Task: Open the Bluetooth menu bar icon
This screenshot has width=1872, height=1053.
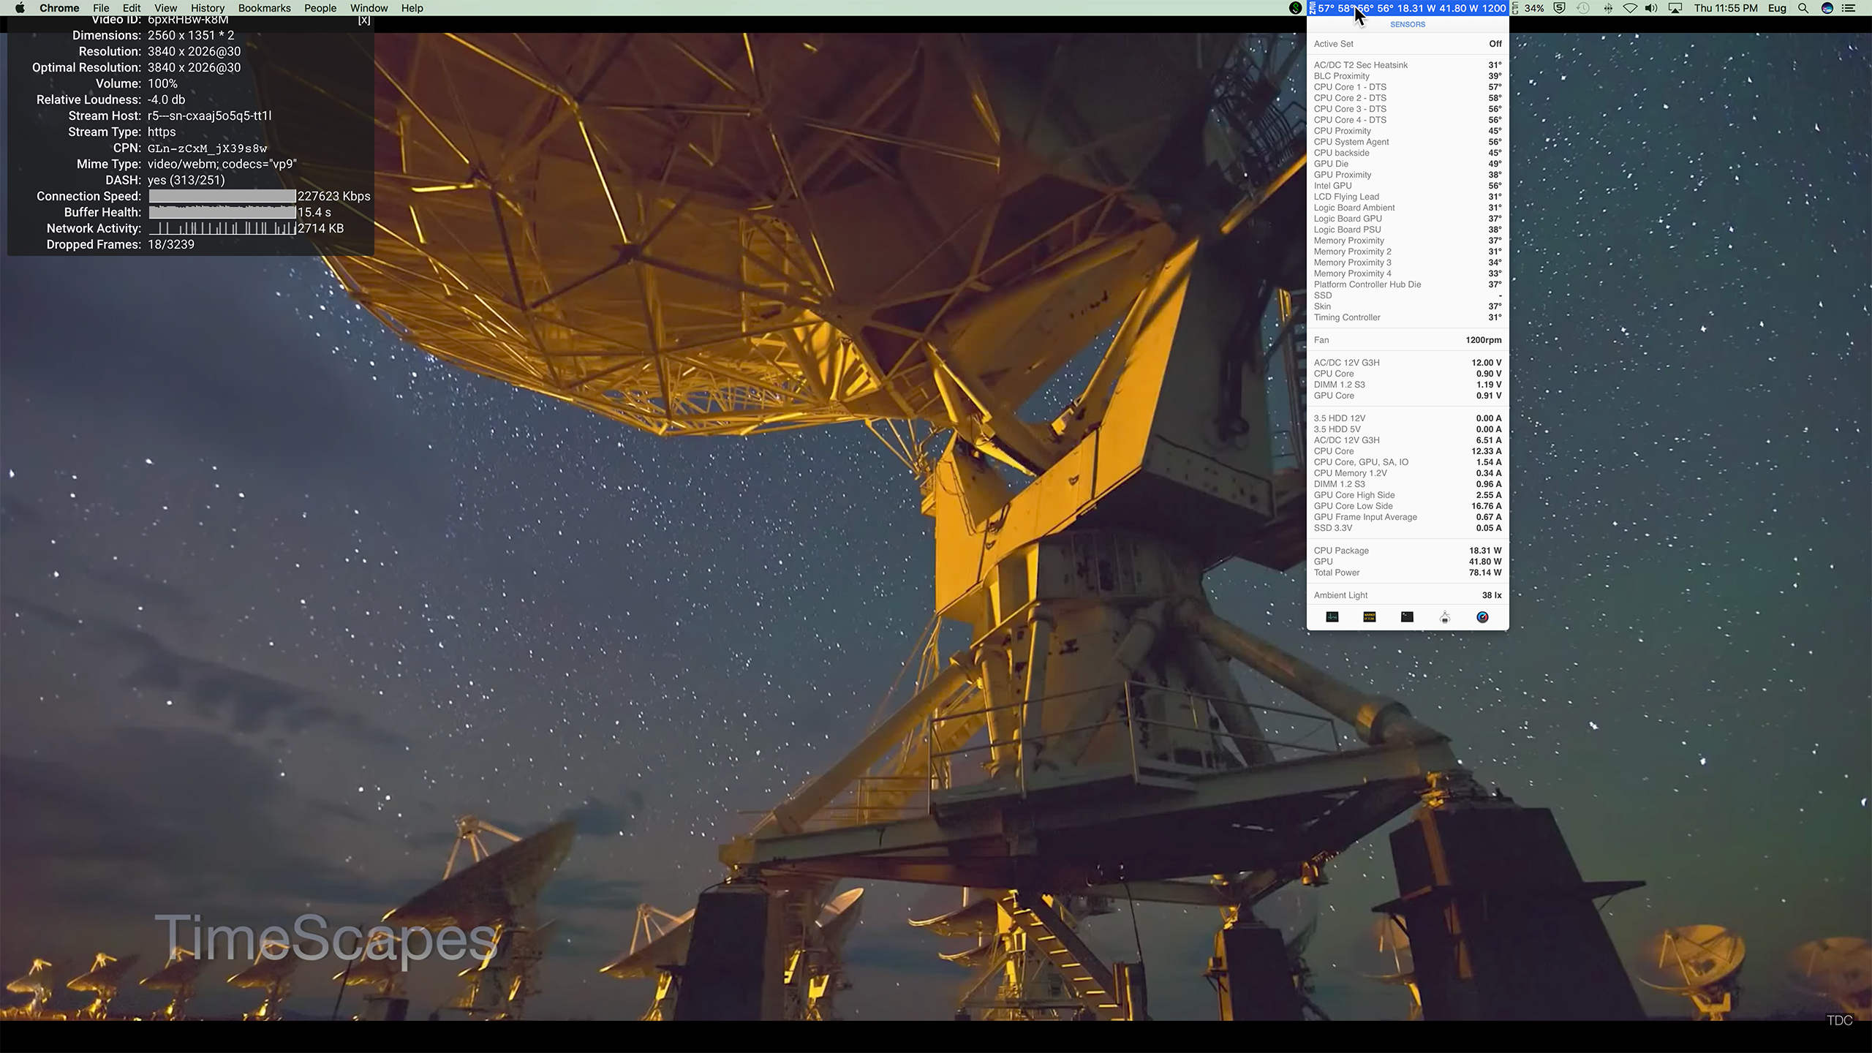Action: pyautogui.click(x=1608, y=8)
